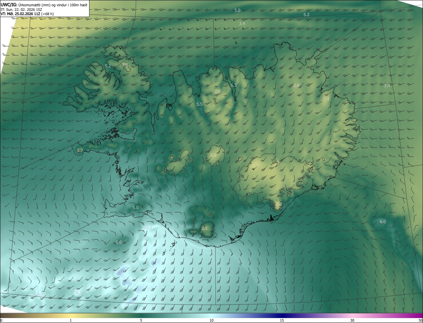Click the 6.0 value label southwest of Reykjanes
423x323 pixels.
[x=119, y=242]
